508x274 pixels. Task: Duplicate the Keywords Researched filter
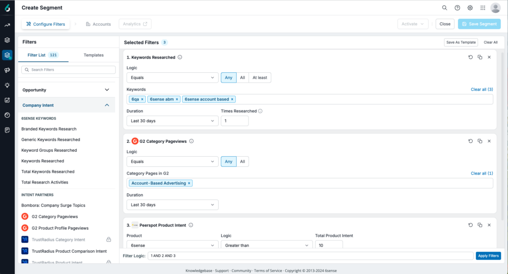tap(480, 57)
